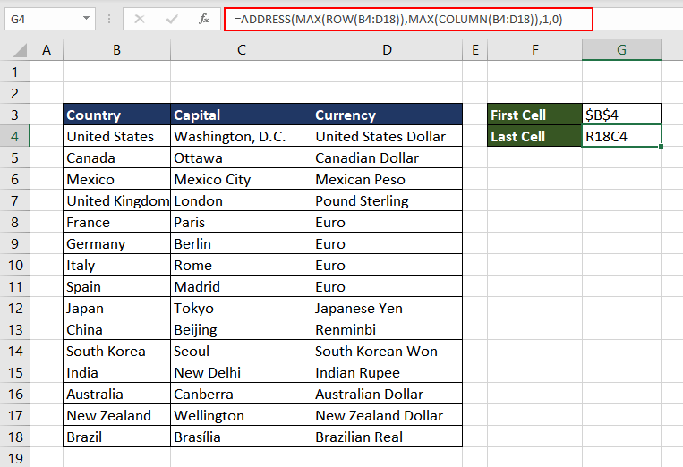Open the Name Box dropdown arrow
Screen dimensions: 683x467
(x=86, y=18)
